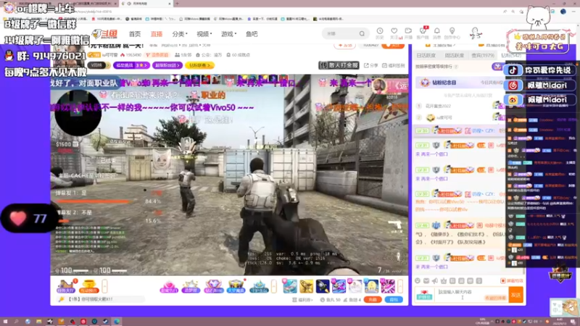Open the purple 超级粉丝团 pill

(167, 65)
